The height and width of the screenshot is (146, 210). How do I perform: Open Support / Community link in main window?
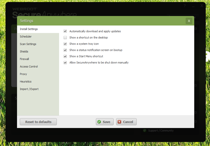pos(161,130)
